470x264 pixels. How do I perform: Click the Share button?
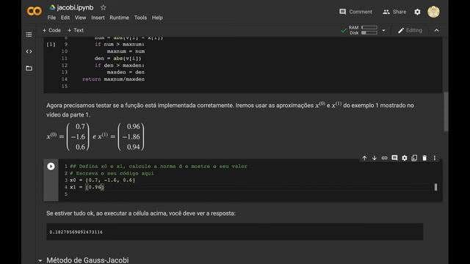click(394, 12)
